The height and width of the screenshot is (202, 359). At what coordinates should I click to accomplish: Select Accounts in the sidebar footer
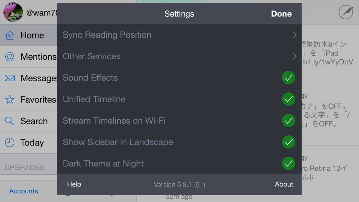tap(24, 191)
